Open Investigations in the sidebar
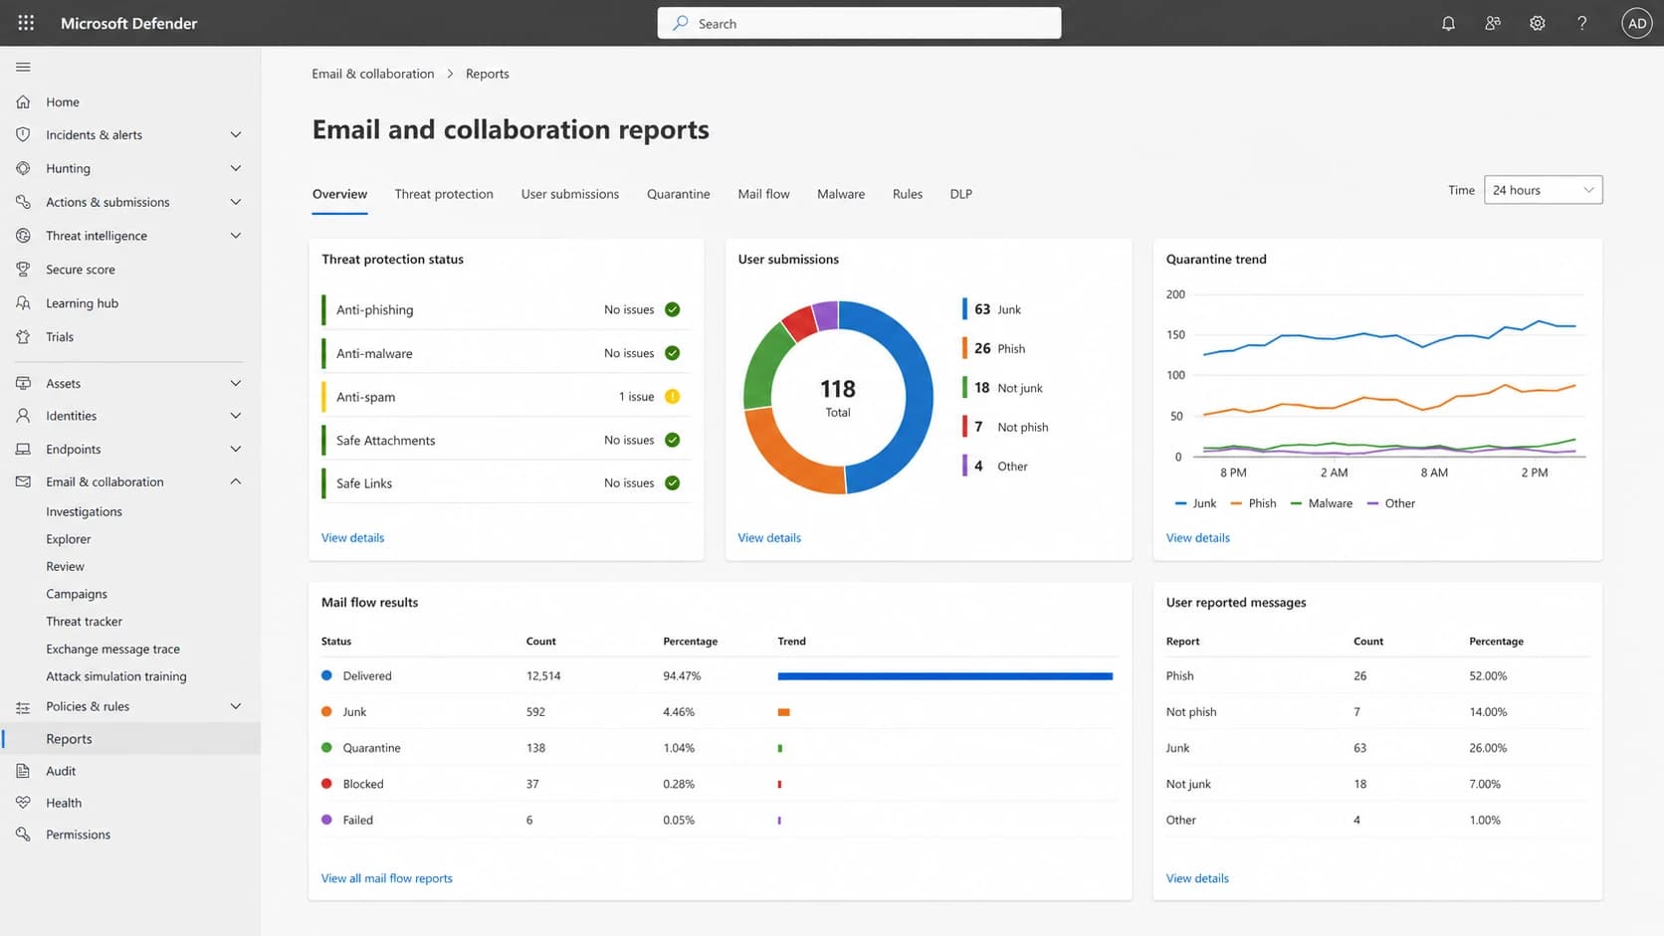The image size is (1664, 936). coord(84,511)
